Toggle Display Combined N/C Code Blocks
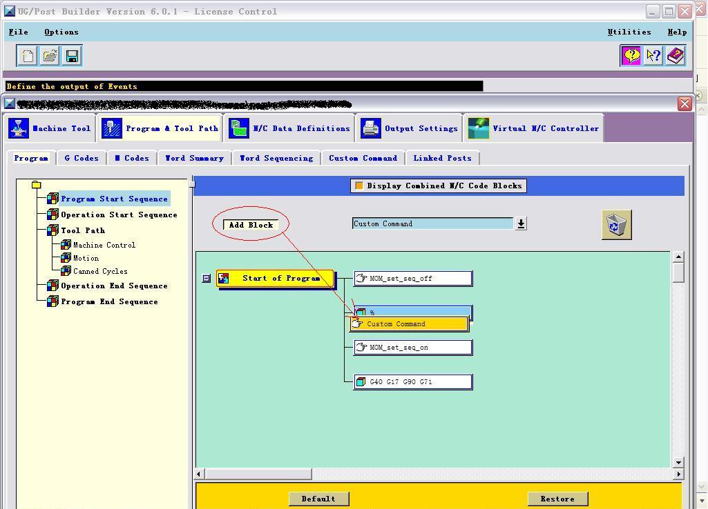708x509 pixels. pyautogui.click(x=439, y=186)
